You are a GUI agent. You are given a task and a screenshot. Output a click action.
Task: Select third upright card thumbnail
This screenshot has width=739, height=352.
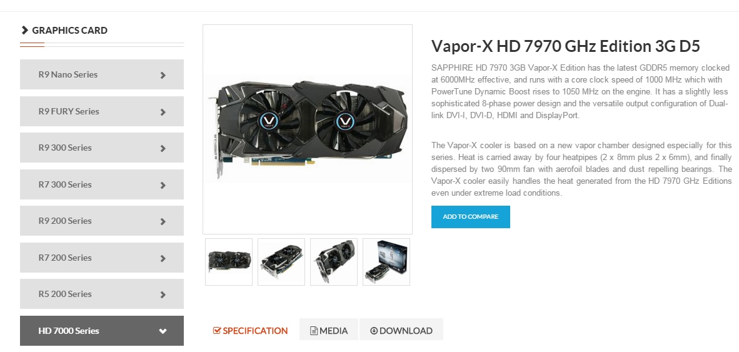click(334, 262)
